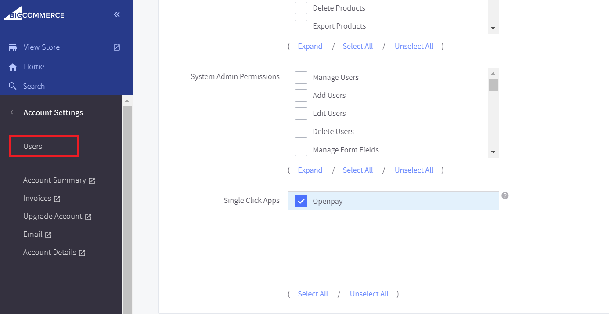Go back using Account Settings chevron
Screen dimensions: 609x314
12,112
